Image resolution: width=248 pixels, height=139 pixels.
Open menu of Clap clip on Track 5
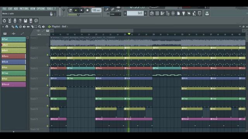pyautogui.click(x=68, y=78)
